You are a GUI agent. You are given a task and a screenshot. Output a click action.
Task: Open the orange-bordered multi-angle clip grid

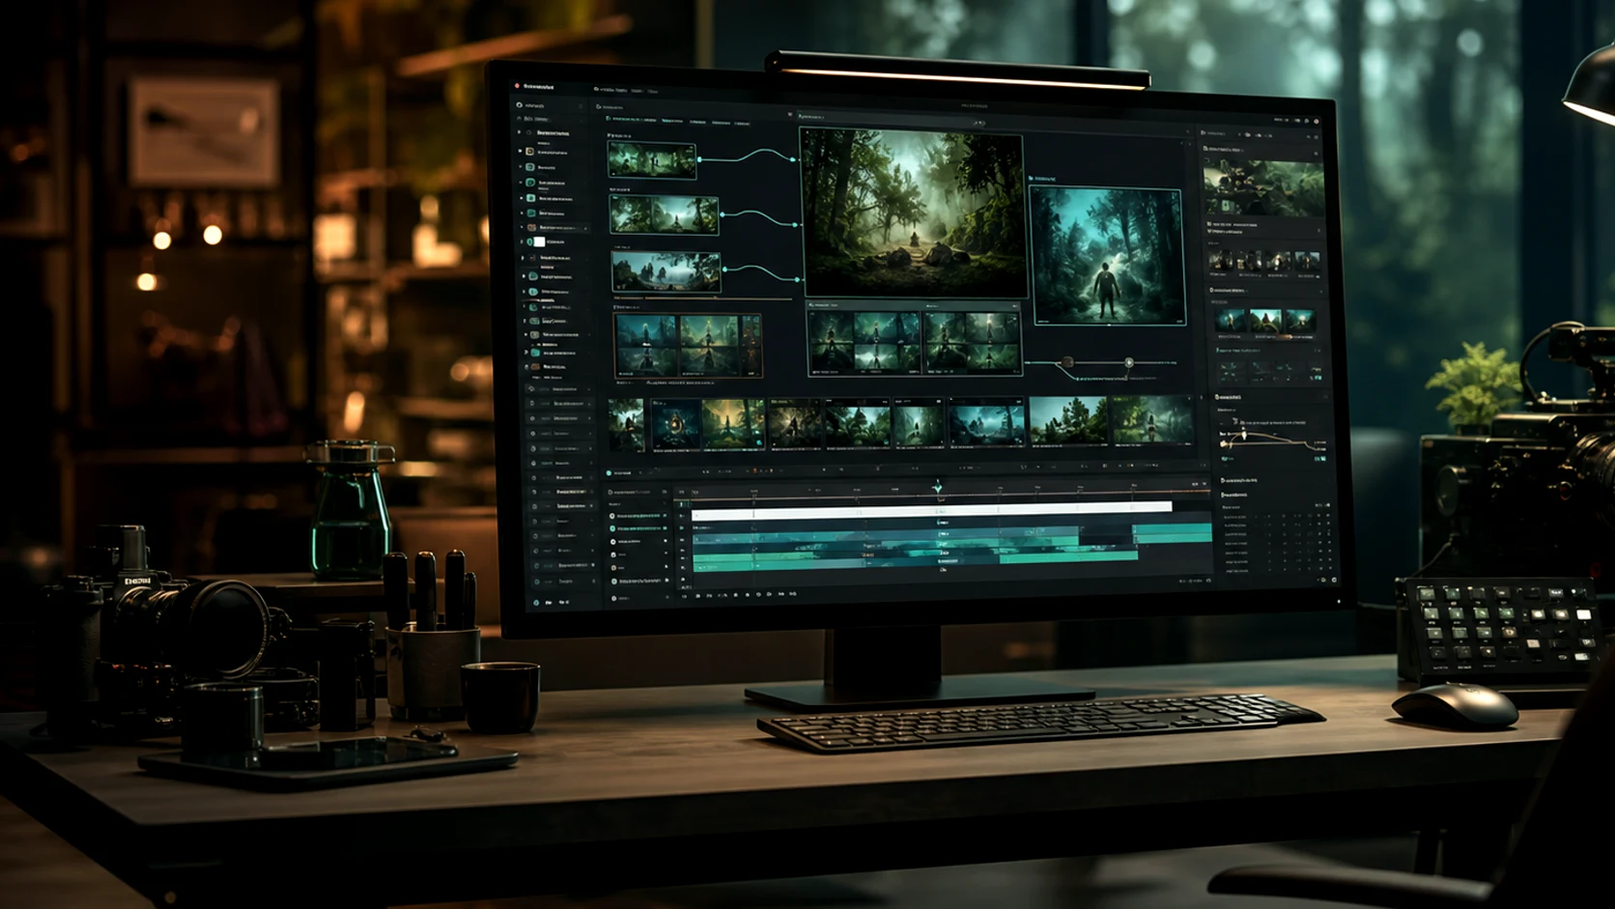pos(688,345)
